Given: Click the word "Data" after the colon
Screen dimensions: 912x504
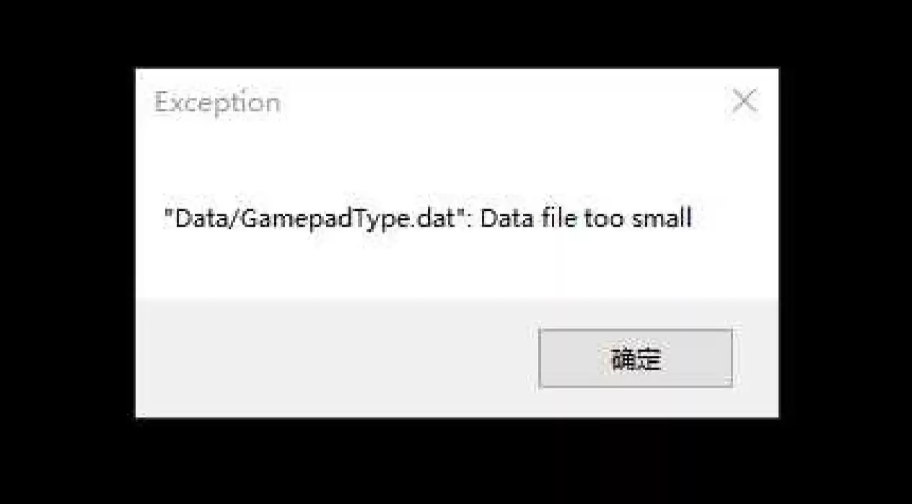Looking at the screenshot, I should coord(506,218).
